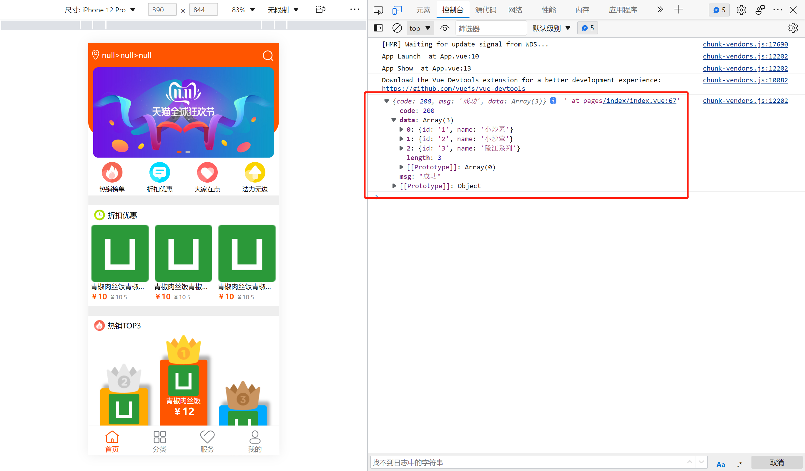Click the device width field 390
Image resolution: width=805 pixels, height=471 pixels.
point(162,10)
